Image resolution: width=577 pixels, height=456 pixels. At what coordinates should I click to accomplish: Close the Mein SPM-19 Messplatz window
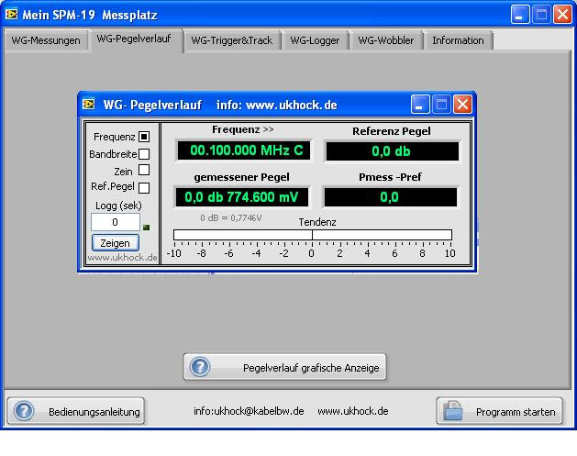coord(562,15)
